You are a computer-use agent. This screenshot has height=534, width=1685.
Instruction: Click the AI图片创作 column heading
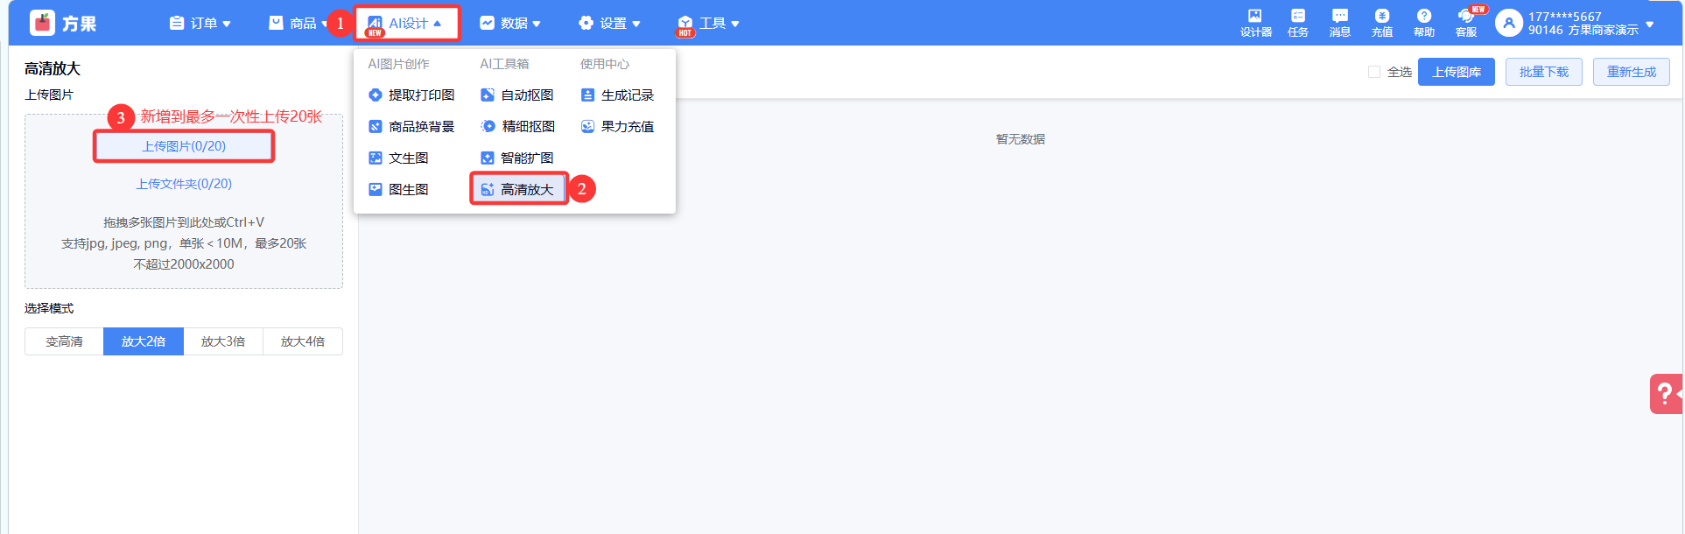398,64
